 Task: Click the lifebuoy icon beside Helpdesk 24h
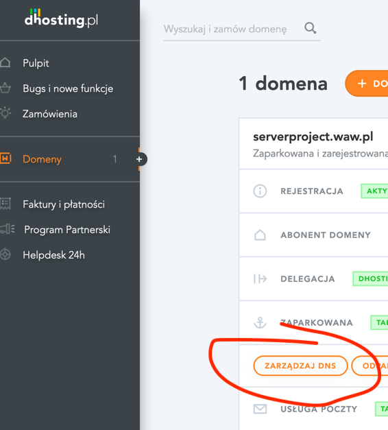[5, 254]
